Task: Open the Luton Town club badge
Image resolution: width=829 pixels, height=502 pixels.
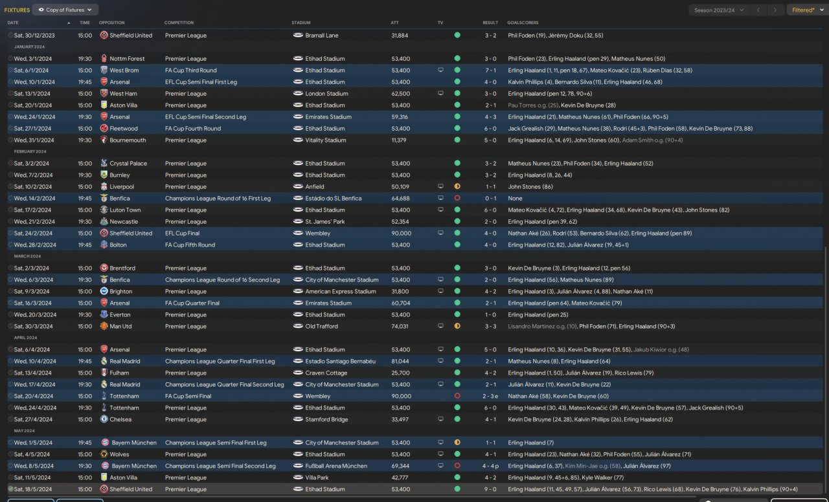Action: coord(104,210)
